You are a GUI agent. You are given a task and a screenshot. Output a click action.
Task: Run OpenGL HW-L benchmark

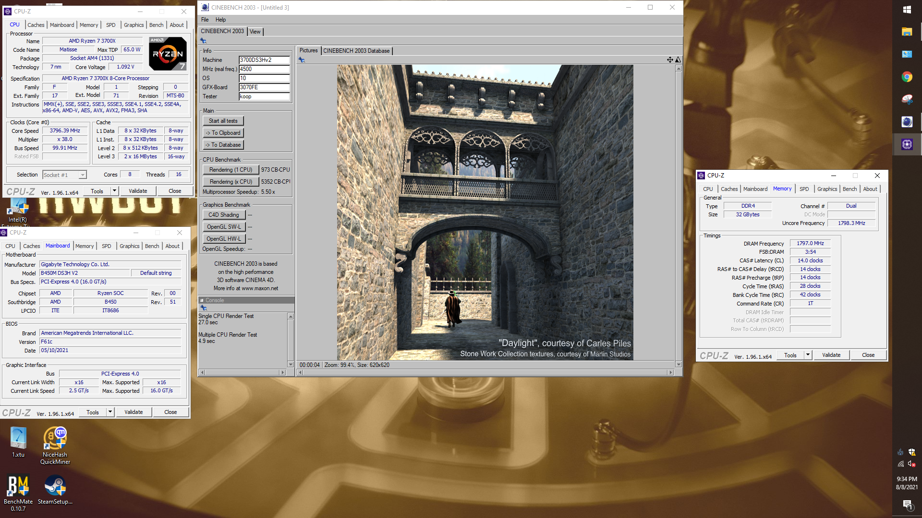tap(224, 239)
